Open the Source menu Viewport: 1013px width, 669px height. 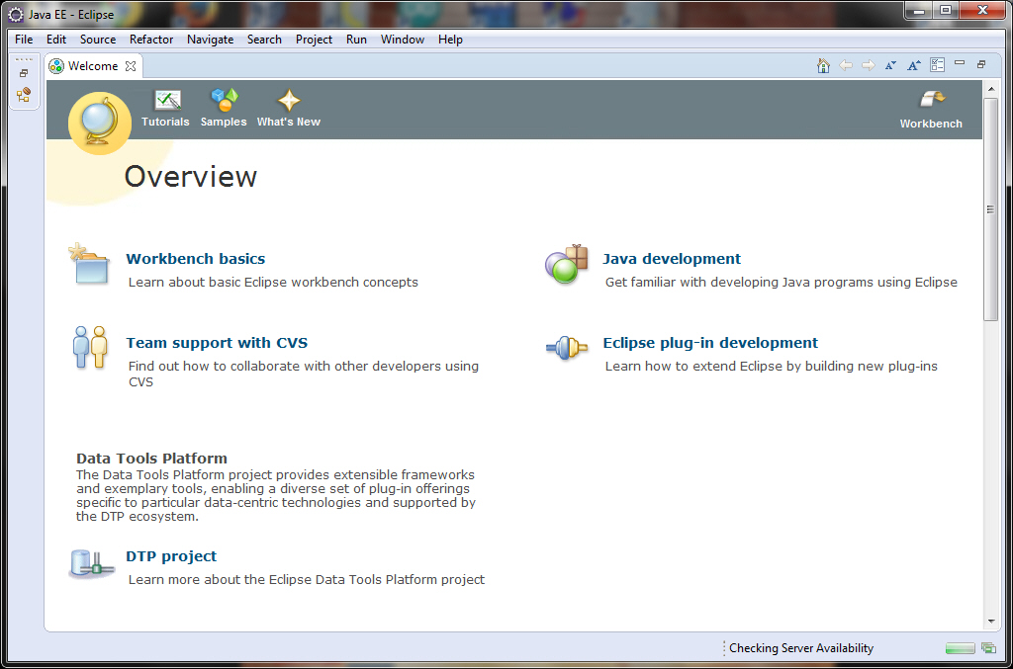[x=98, y=40]
